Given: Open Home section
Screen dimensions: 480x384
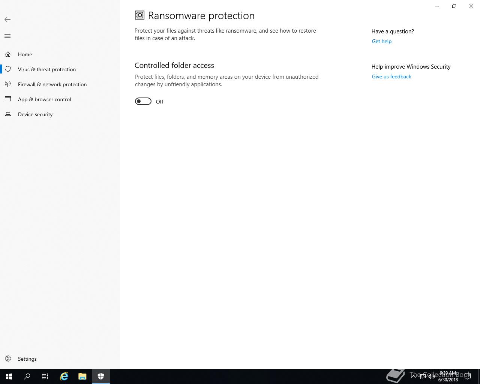Looking at the screenshot, I should pos(60,54).
